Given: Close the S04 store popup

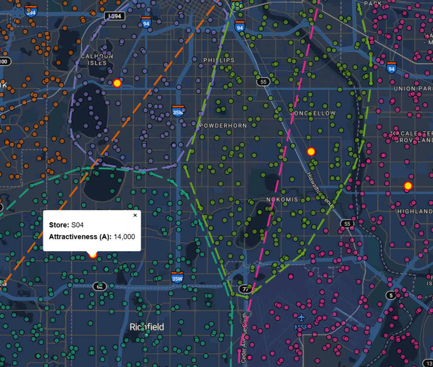Looking at the screenshot, I should tap(135, 215).
